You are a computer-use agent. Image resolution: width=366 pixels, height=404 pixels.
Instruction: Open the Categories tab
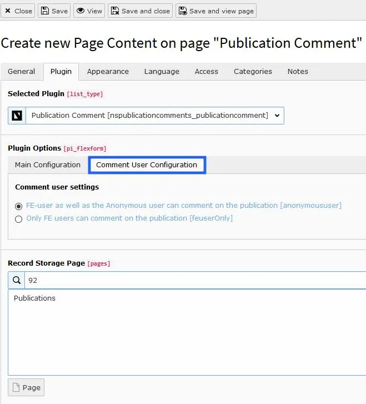pyautogui.click(x=253, y=71)
